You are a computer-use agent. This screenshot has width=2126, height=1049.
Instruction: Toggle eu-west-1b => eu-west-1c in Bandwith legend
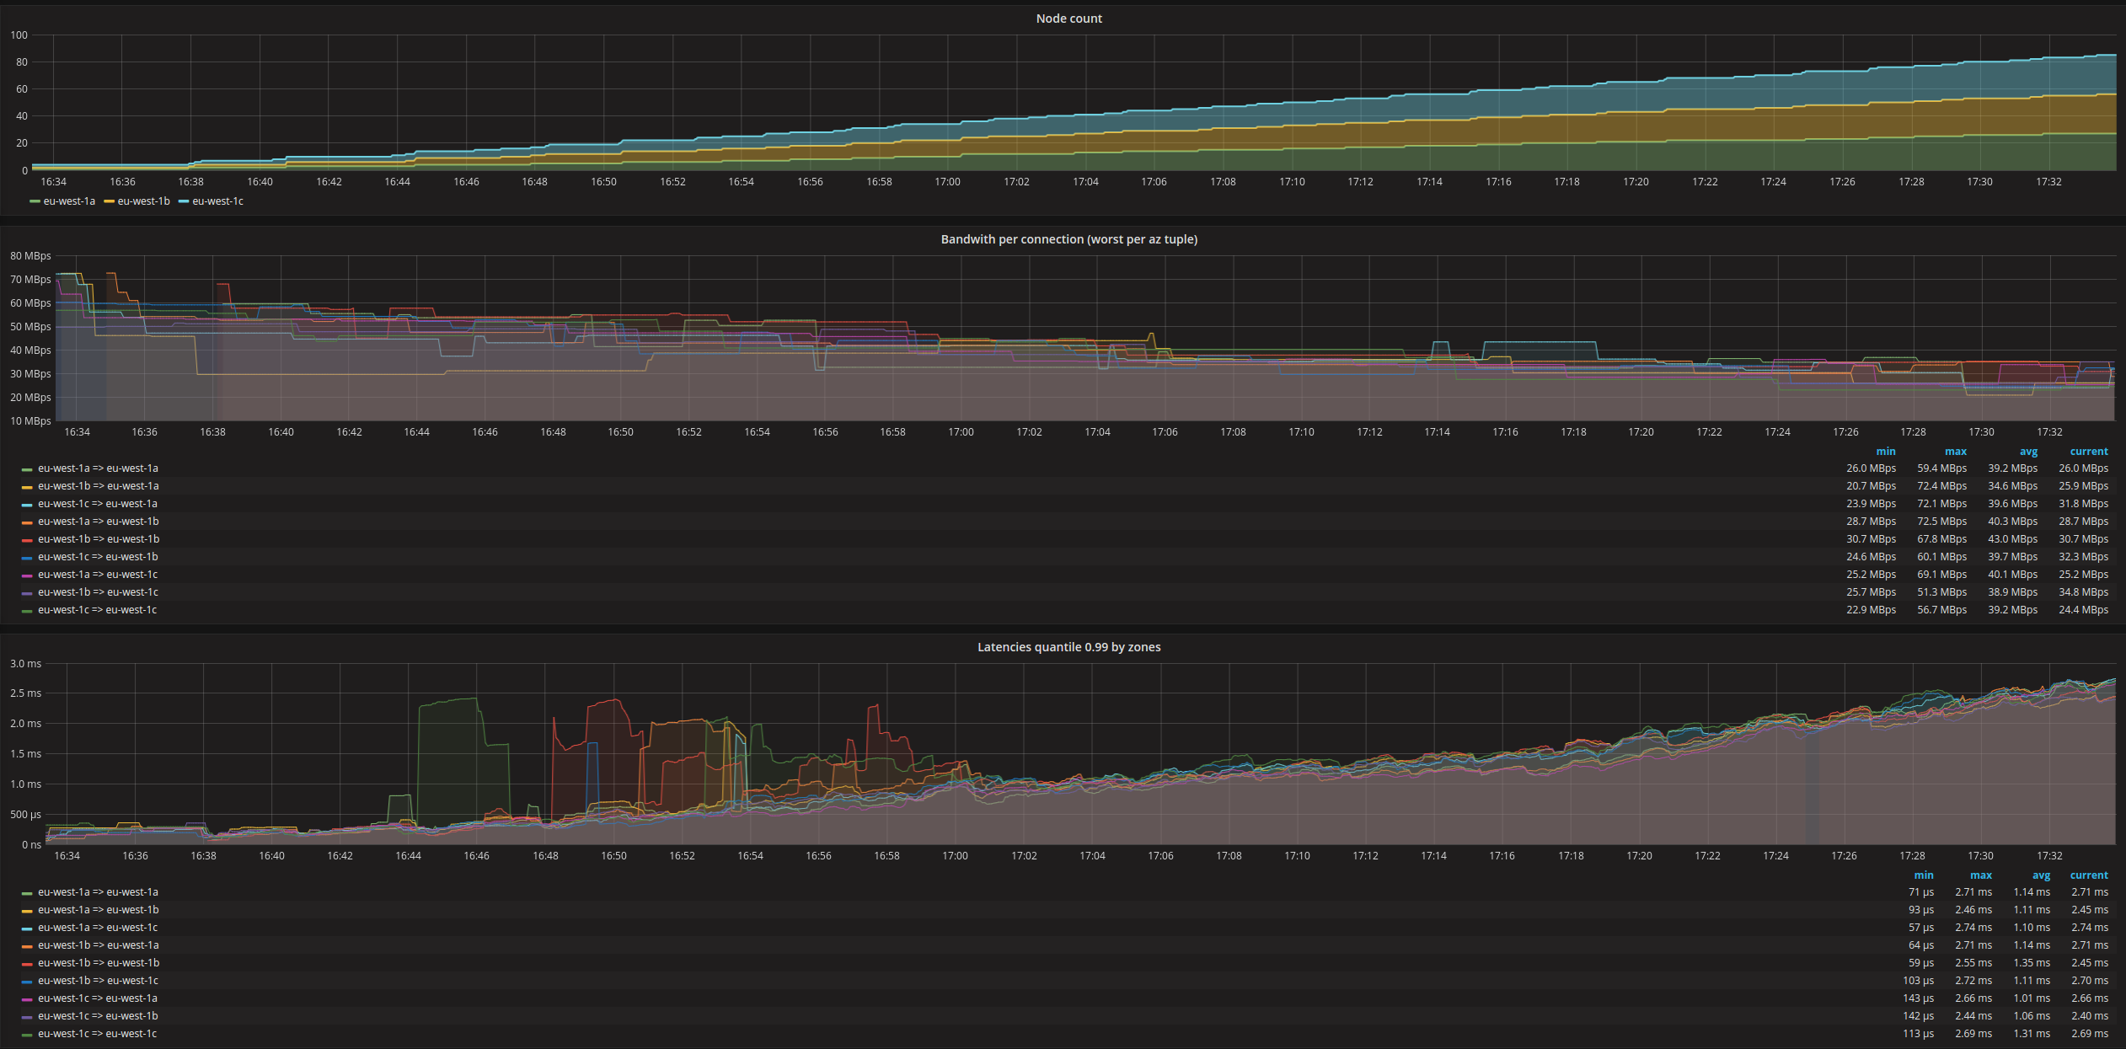click(x=98, y=592)
